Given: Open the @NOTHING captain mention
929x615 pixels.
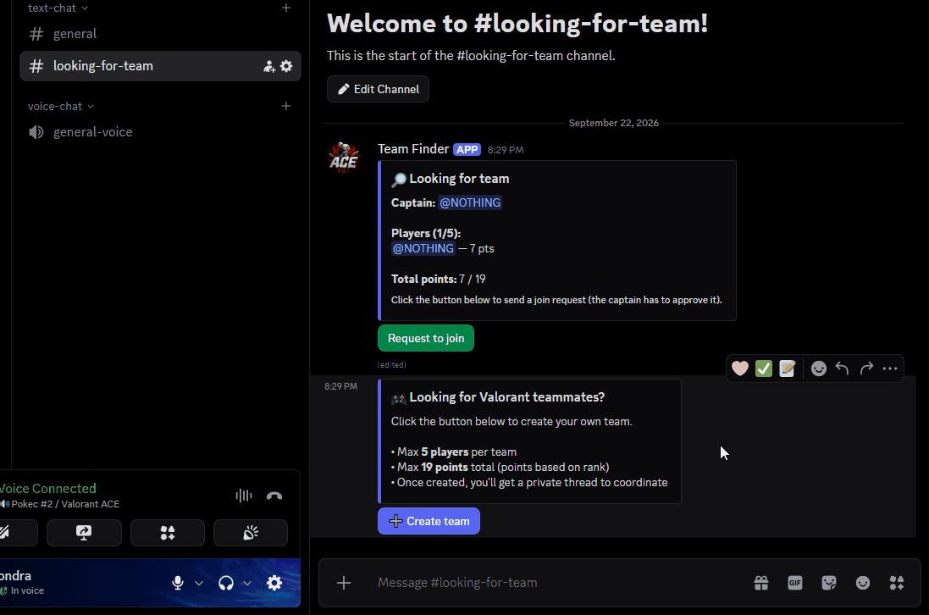Looking at the screenshot, I should pos(470,202).
